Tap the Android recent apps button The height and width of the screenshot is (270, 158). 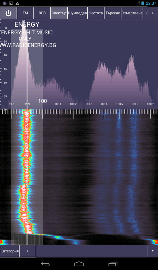(x=113, y=264)
